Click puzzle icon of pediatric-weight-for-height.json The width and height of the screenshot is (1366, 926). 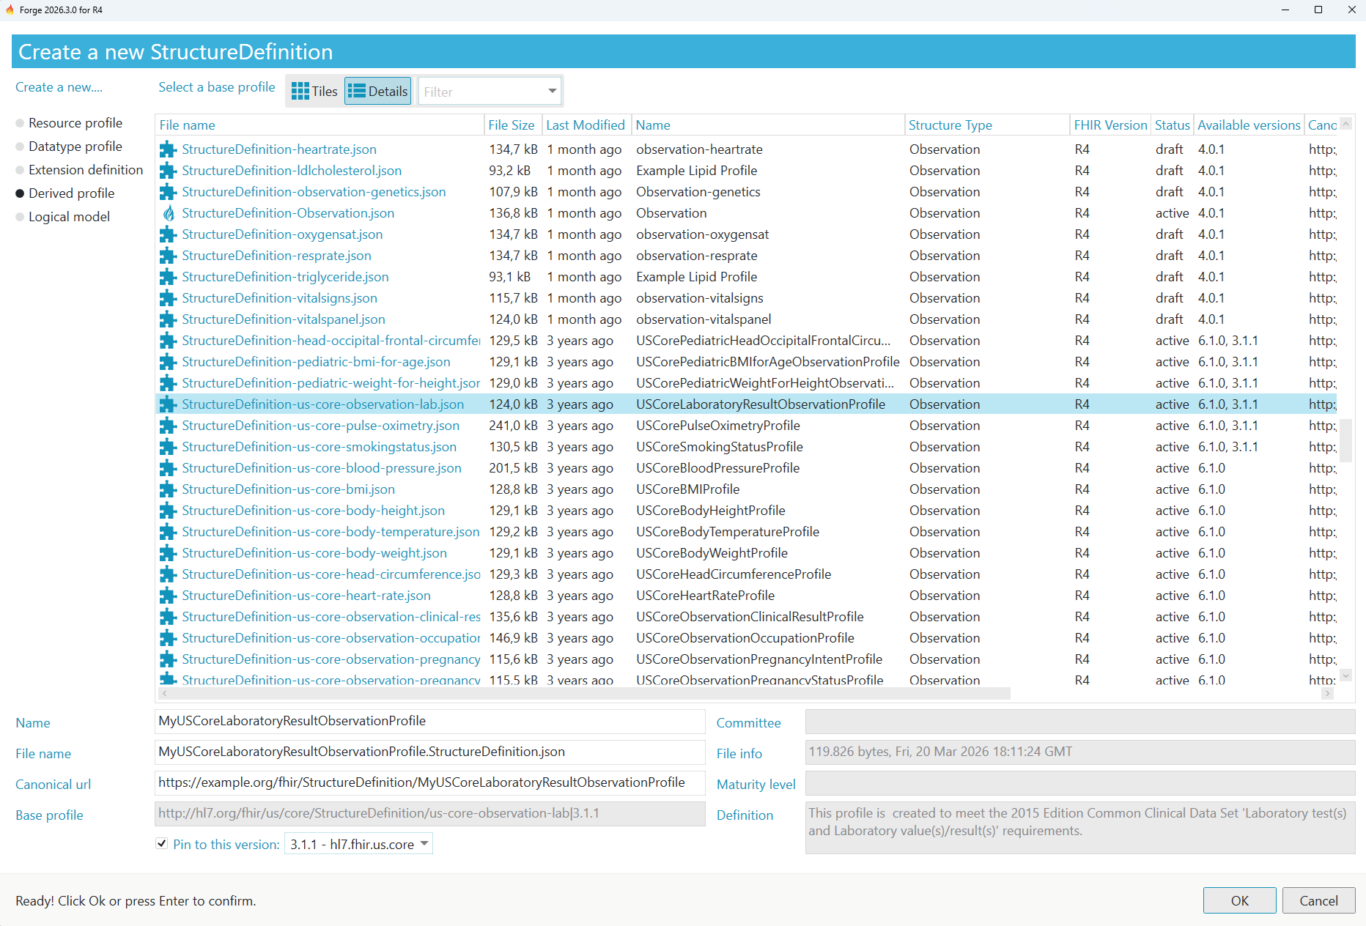pyautogui.click(x=169, y=383)
